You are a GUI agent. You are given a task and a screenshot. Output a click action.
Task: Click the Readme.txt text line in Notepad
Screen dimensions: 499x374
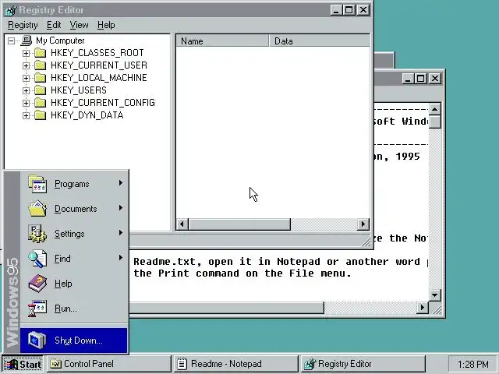click(281, 262)
